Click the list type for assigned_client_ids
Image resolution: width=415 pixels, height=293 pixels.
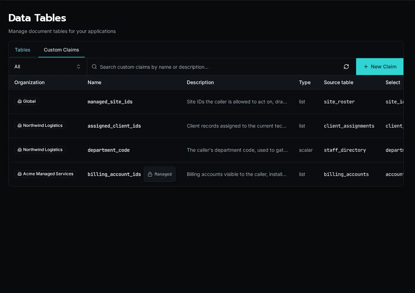[302, 126]
